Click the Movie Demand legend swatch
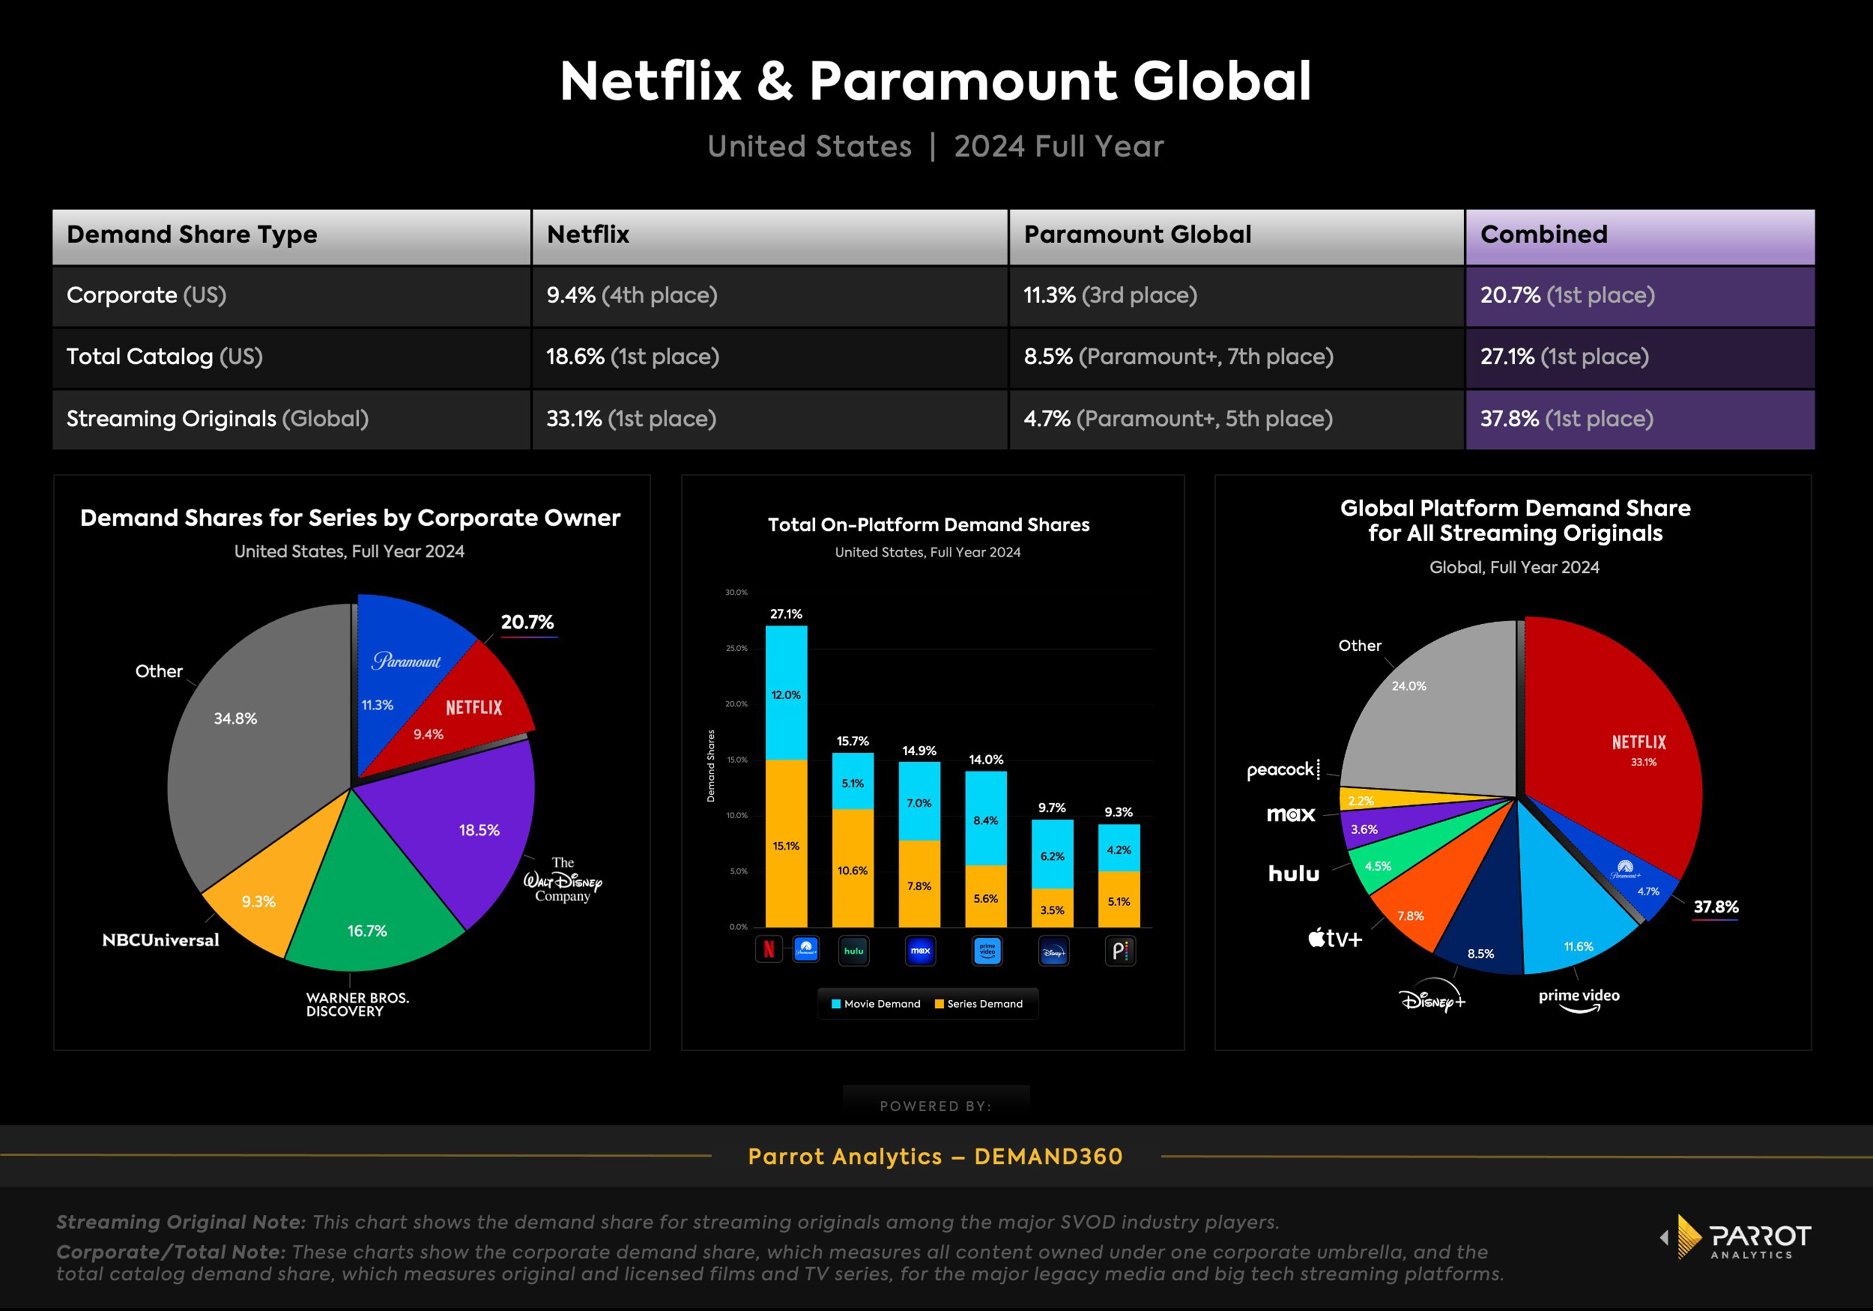This screenshot has height=1311, width=1873. tap(835, 1004)
